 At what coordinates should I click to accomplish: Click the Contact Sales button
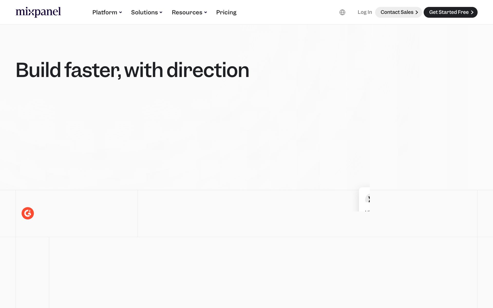coord(399,12)
